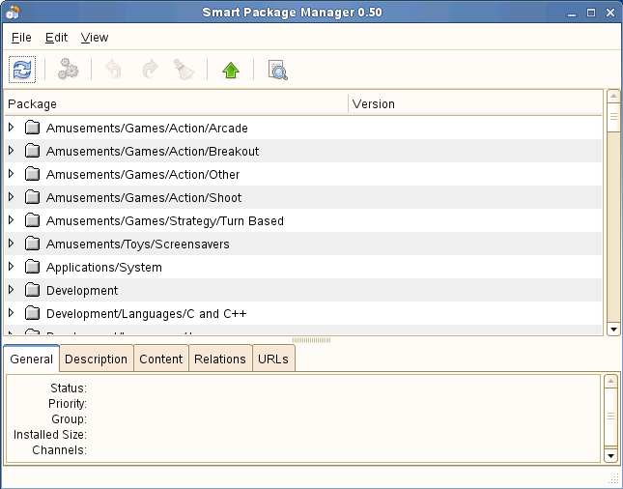Click the Package column header
This screenshot has height=489, width=623.
[177, 103]
